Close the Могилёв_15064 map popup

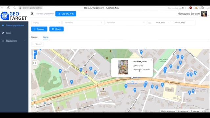(152, 60)
